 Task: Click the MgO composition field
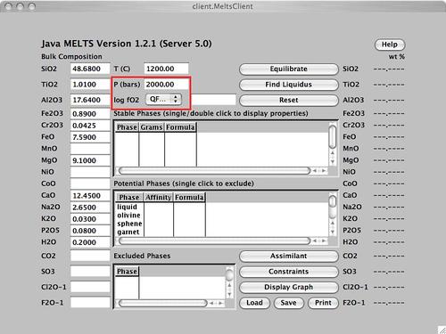click(x=90, y=160)
